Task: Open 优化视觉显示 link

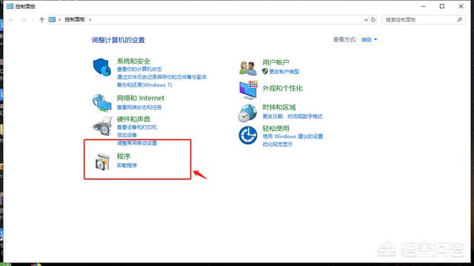Action: click(277, 144)
